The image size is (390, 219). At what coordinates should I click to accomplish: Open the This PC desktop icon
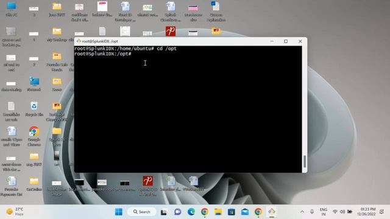[11, 9]
